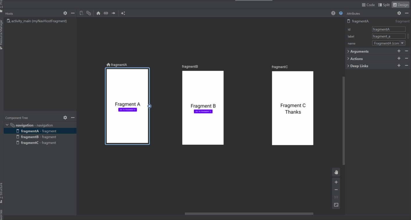The image size is (411, 220).
Task: Switch to Design view
Action: point(401,5)
